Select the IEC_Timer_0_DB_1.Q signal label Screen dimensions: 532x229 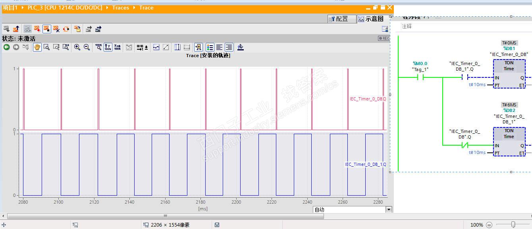coord(365,164)
